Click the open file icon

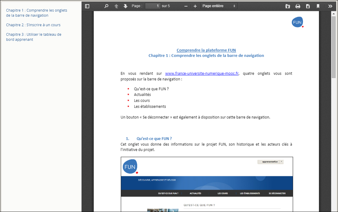(288, 6)
